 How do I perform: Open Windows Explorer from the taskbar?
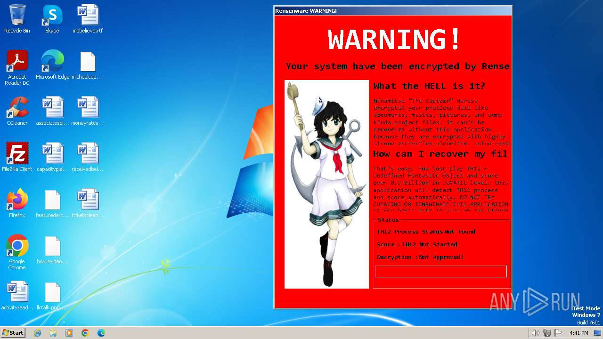pos(53,333)
